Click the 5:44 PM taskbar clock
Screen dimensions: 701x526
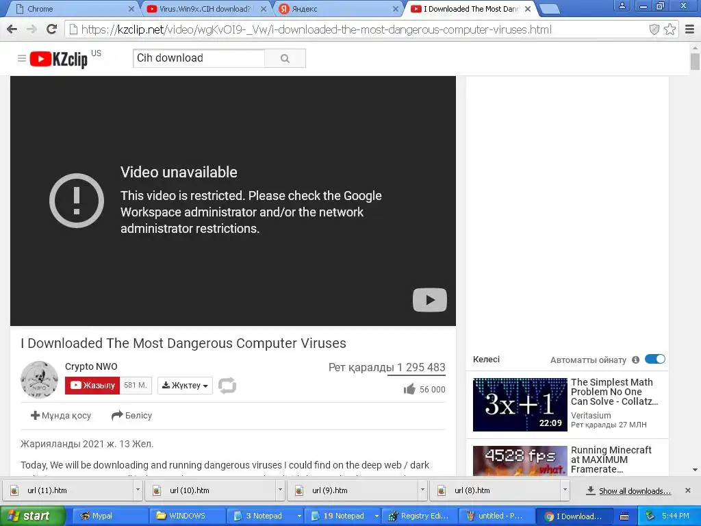(676, 516)
